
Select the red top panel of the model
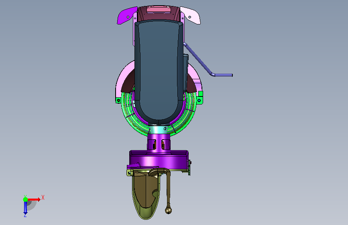159,10
